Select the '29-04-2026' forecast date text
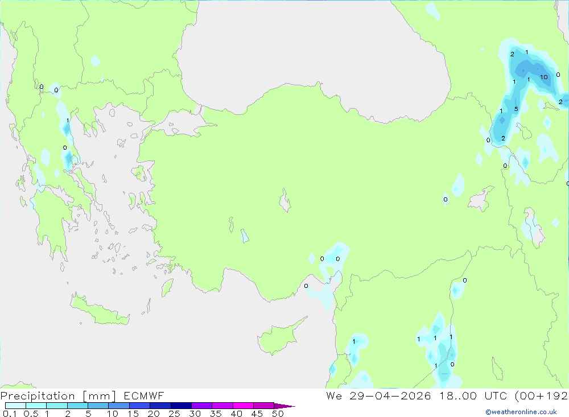569x417 pixels. point(390,395)
